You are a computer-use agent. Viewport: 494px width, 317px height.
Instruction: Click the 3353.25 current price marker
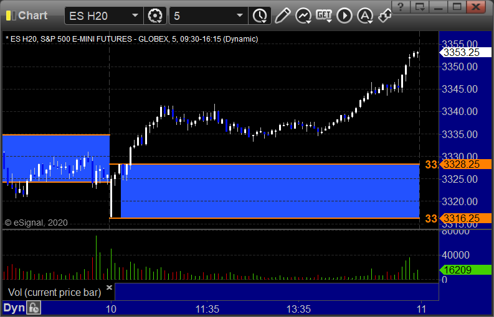tap(465, 52)
